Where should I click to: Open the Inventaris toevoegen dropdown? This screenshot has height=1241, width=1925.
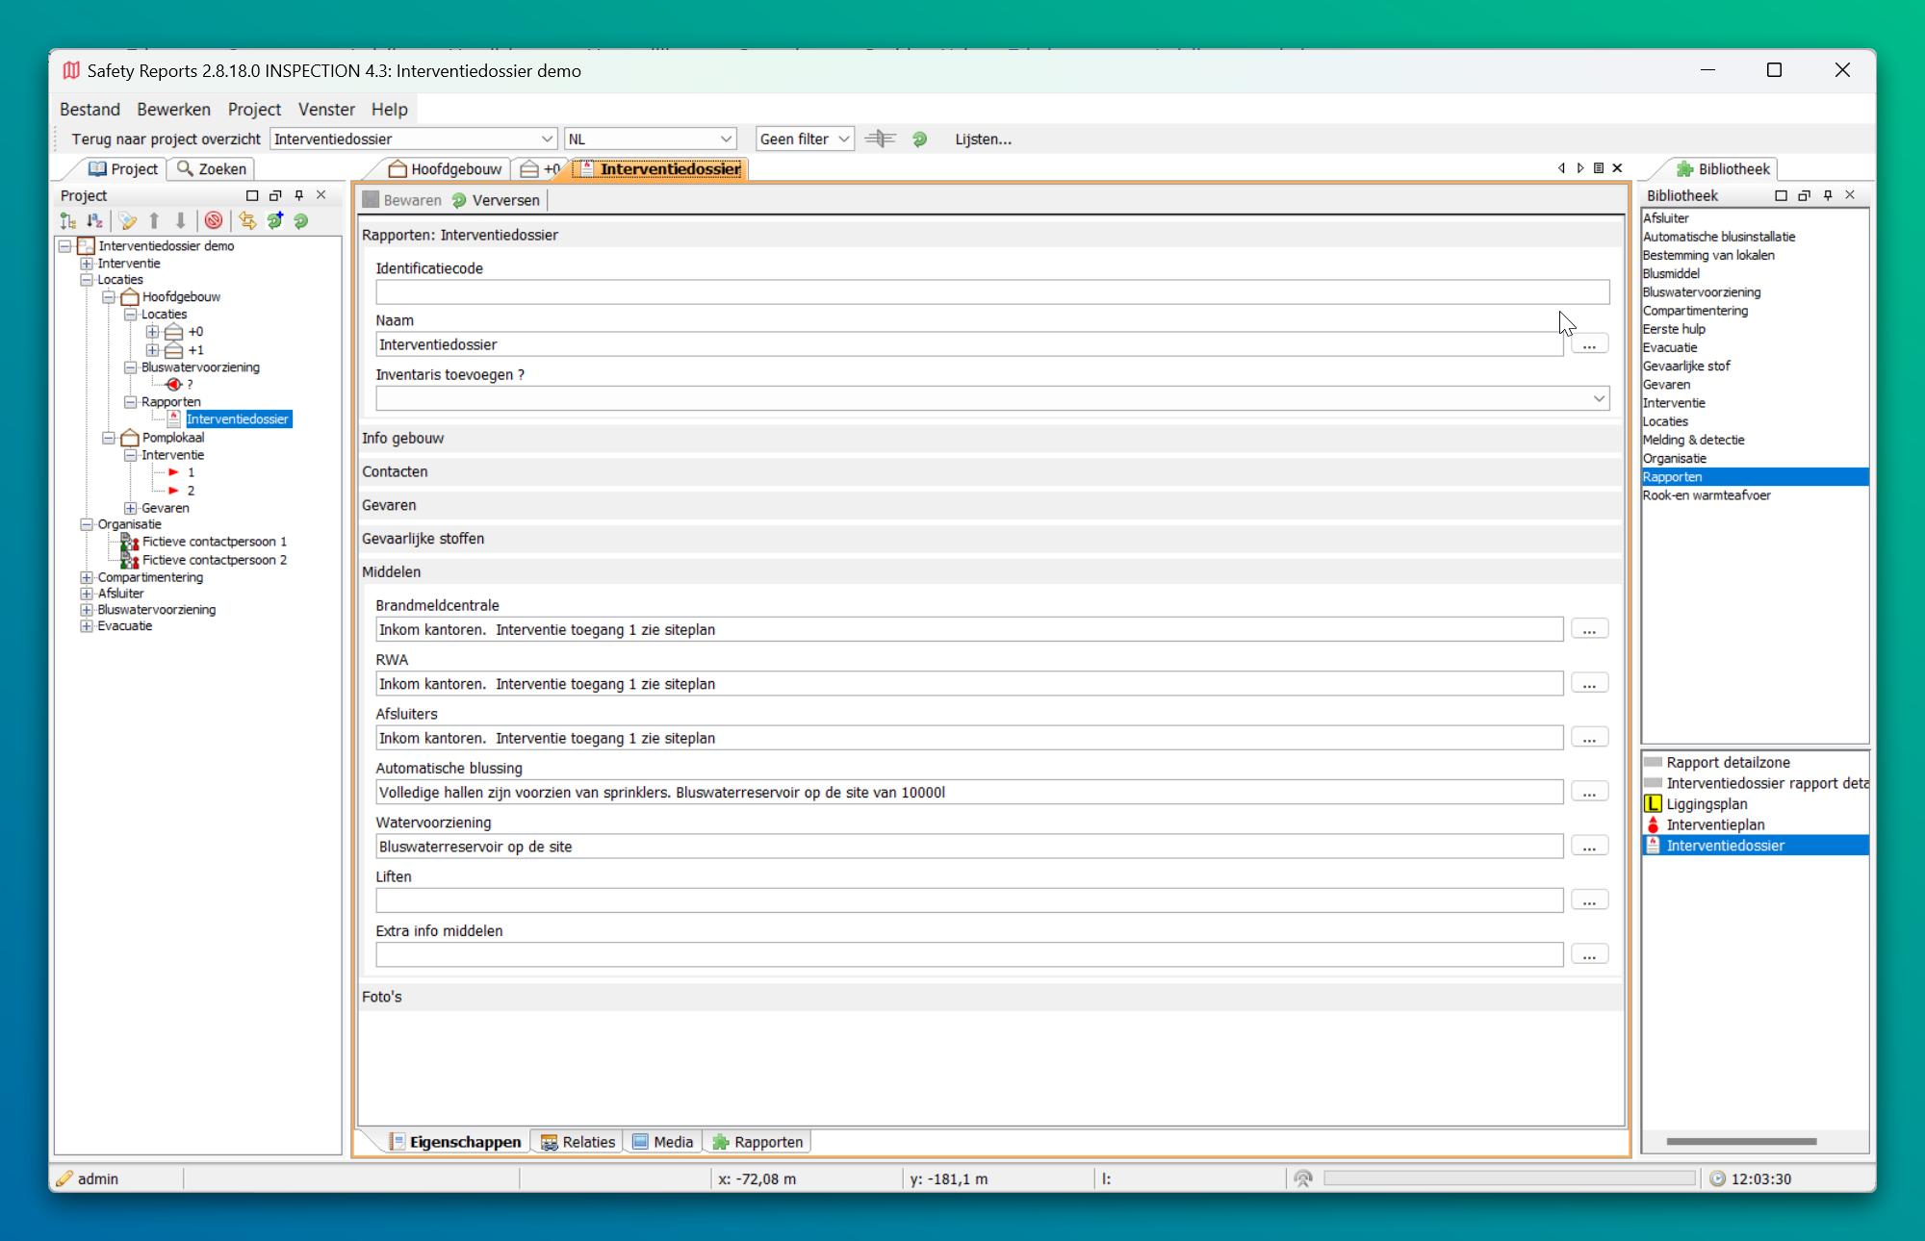pyautogui.click(x=1598, y=398)
